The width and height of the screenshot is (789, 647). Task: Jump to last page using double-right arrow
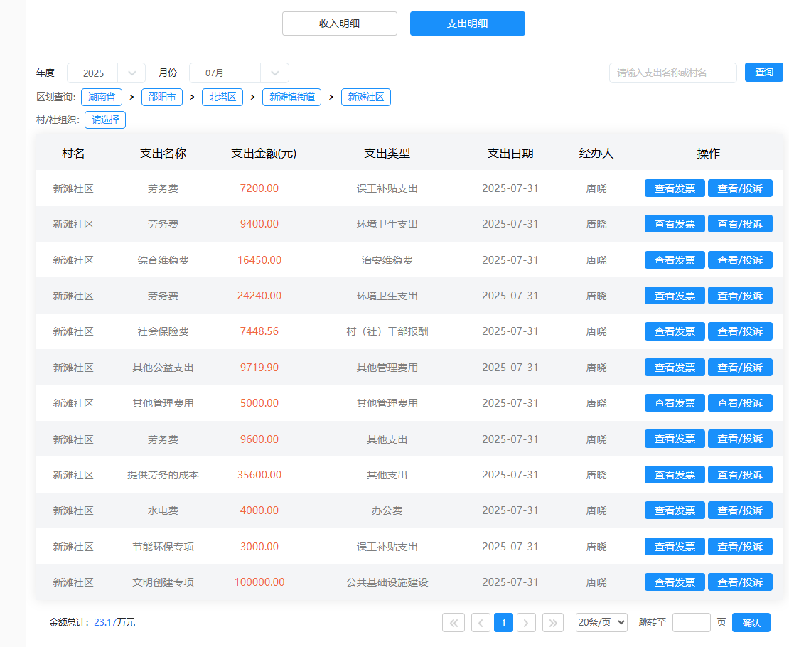click(x=553, y=623)
